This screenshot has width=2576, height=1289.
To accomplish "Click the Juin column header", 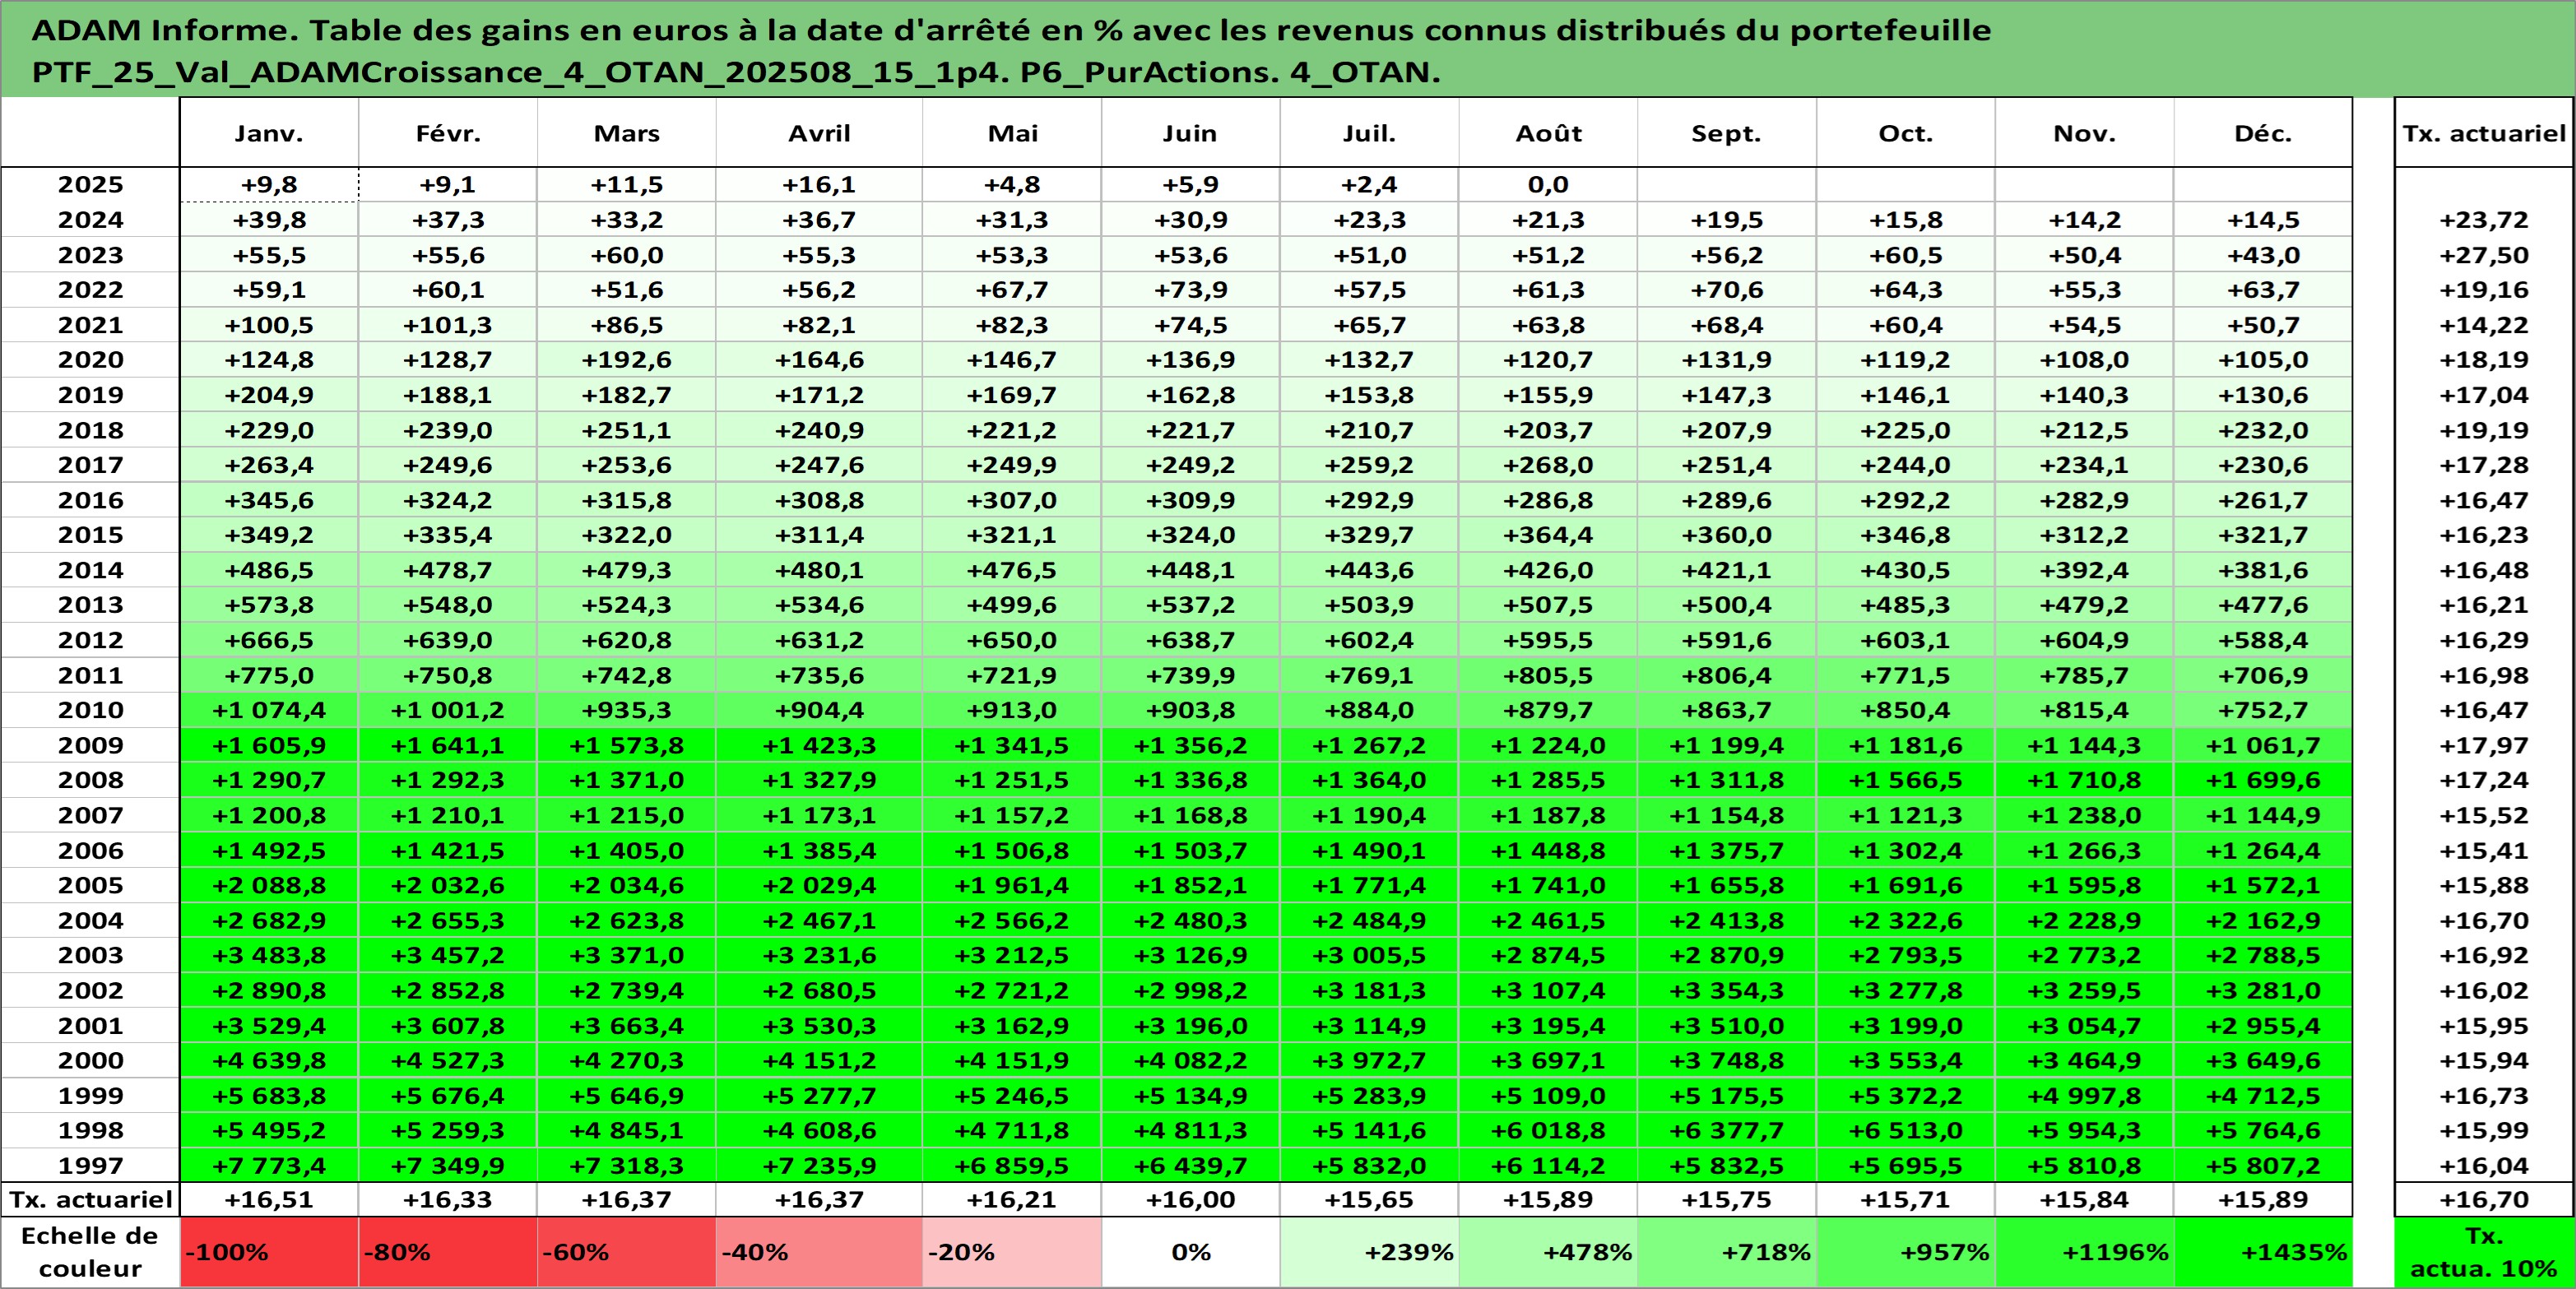I will pos(1190,133).
